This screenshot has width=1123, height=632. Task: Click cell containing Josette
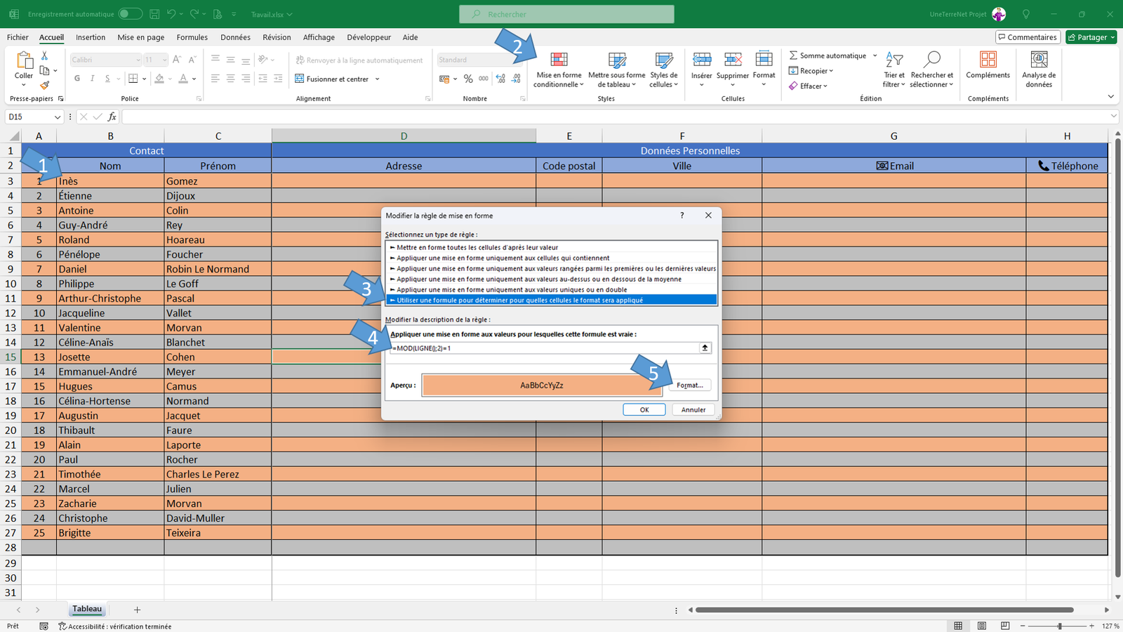click(110, 357)
